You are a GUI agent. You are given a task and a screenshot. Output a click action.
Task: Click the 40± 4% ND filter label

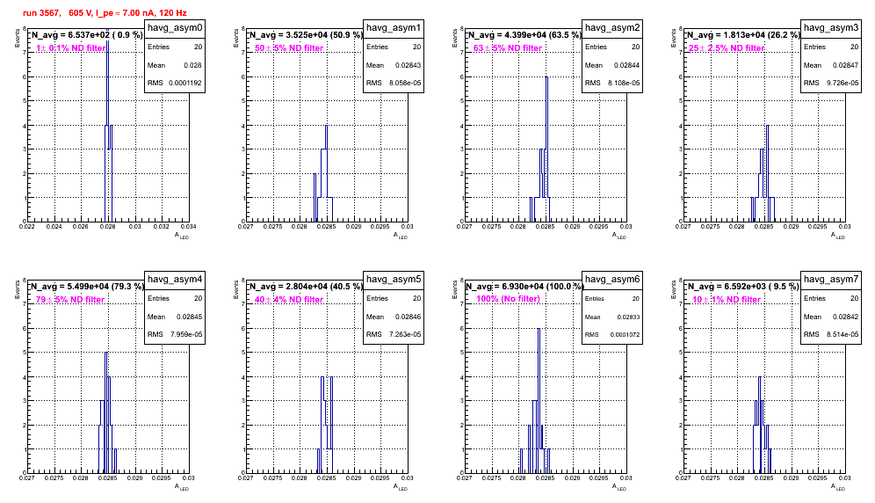(x=289, y=300)
